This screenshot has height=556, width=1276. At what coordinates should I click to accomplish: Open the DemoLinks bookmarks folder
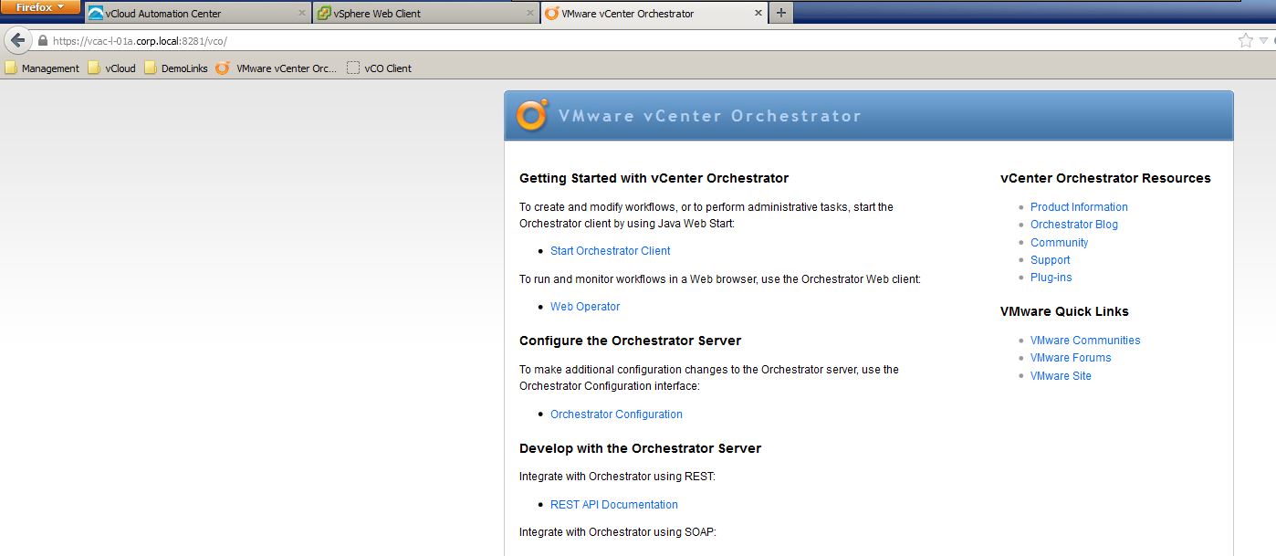point(176,68)
